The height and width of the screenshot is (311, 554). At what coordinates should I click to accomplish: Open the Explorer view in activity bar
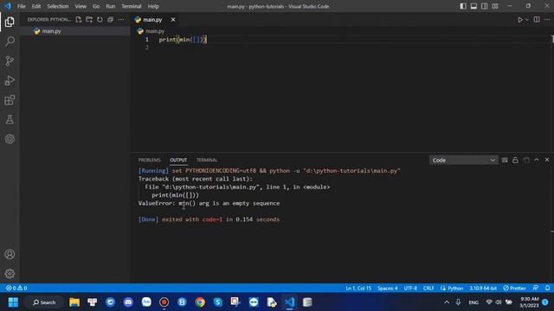point(10,22)
